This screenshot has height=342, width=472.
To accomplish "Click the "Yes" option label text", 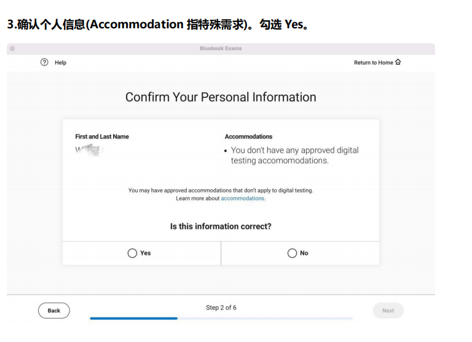I will pos(146,253).
